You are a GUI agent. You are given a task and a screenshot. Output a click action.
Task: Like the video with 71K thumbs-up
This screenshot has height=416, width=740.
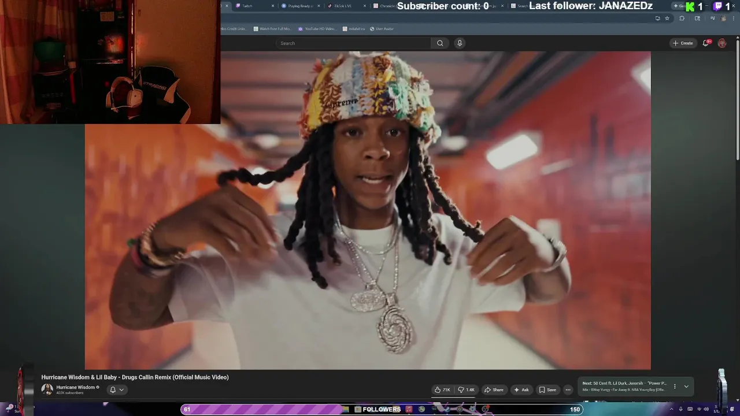pos(442,389)
